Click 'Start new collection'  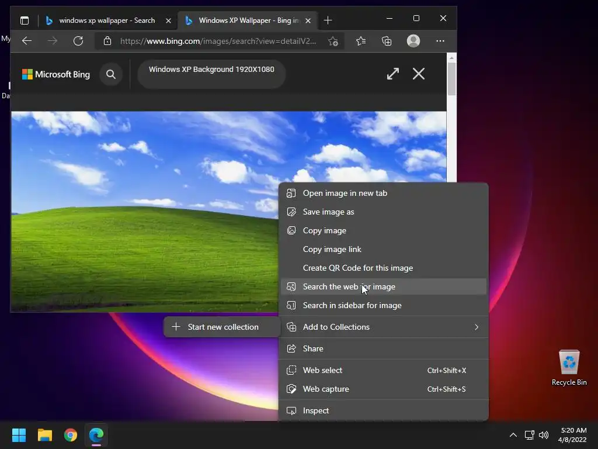(x=221, y=327)
